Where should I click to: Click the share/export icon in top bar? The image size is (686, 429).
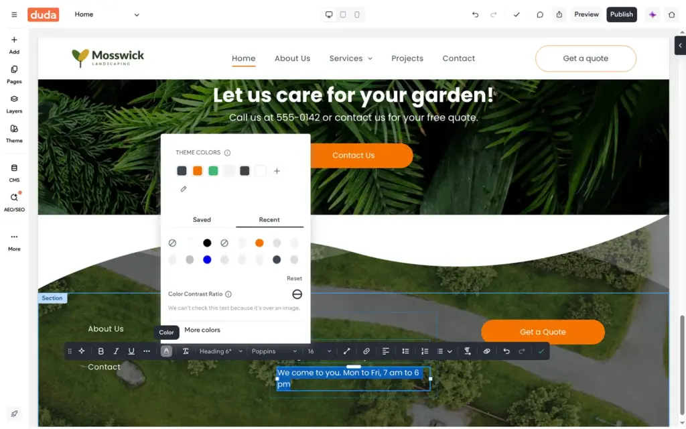tap(559, 15)
